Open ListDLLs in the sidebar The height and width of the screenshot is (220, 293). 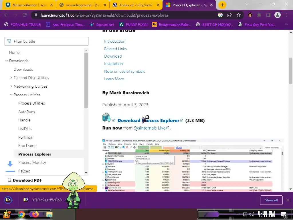pyautogui.click(x=25, y=129)
